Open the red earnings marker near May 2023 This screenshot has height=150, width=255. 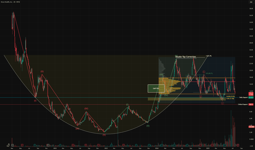(123, 145)
